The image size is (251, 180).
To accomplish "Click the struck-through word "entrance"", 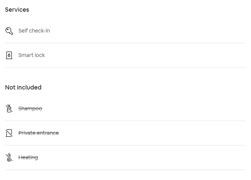I will (47, 133).
